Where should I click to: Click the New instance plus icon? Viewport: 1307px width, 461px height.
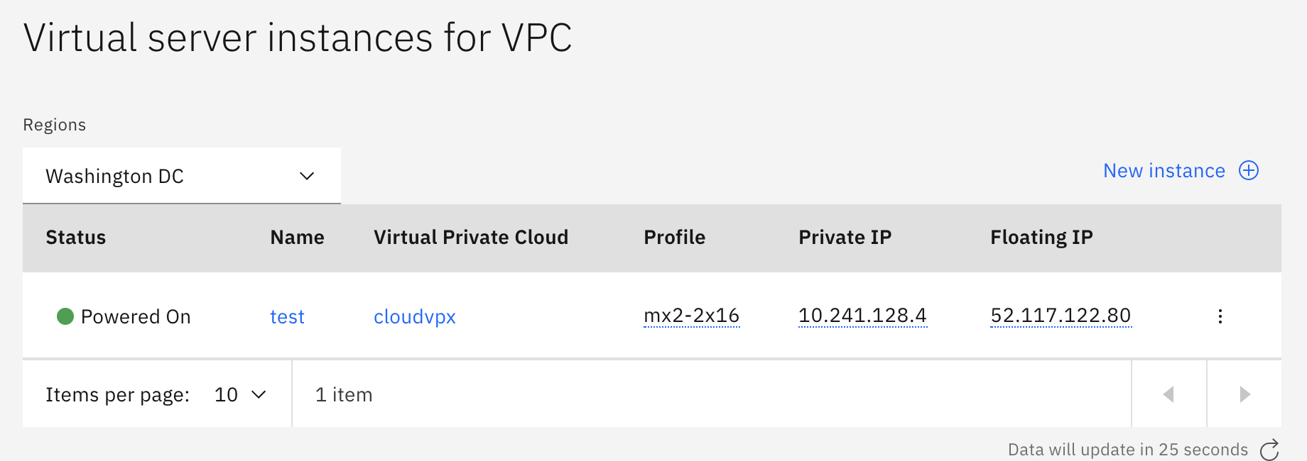point(1249,170)
